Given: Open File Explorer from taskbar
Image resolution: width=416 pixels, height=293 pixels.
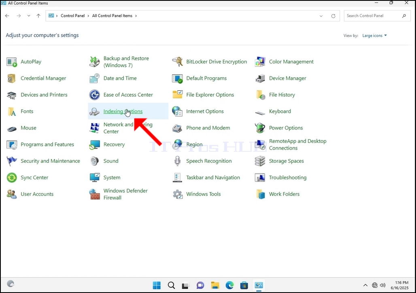Looking at the screenshot, I should click(215, 286).
